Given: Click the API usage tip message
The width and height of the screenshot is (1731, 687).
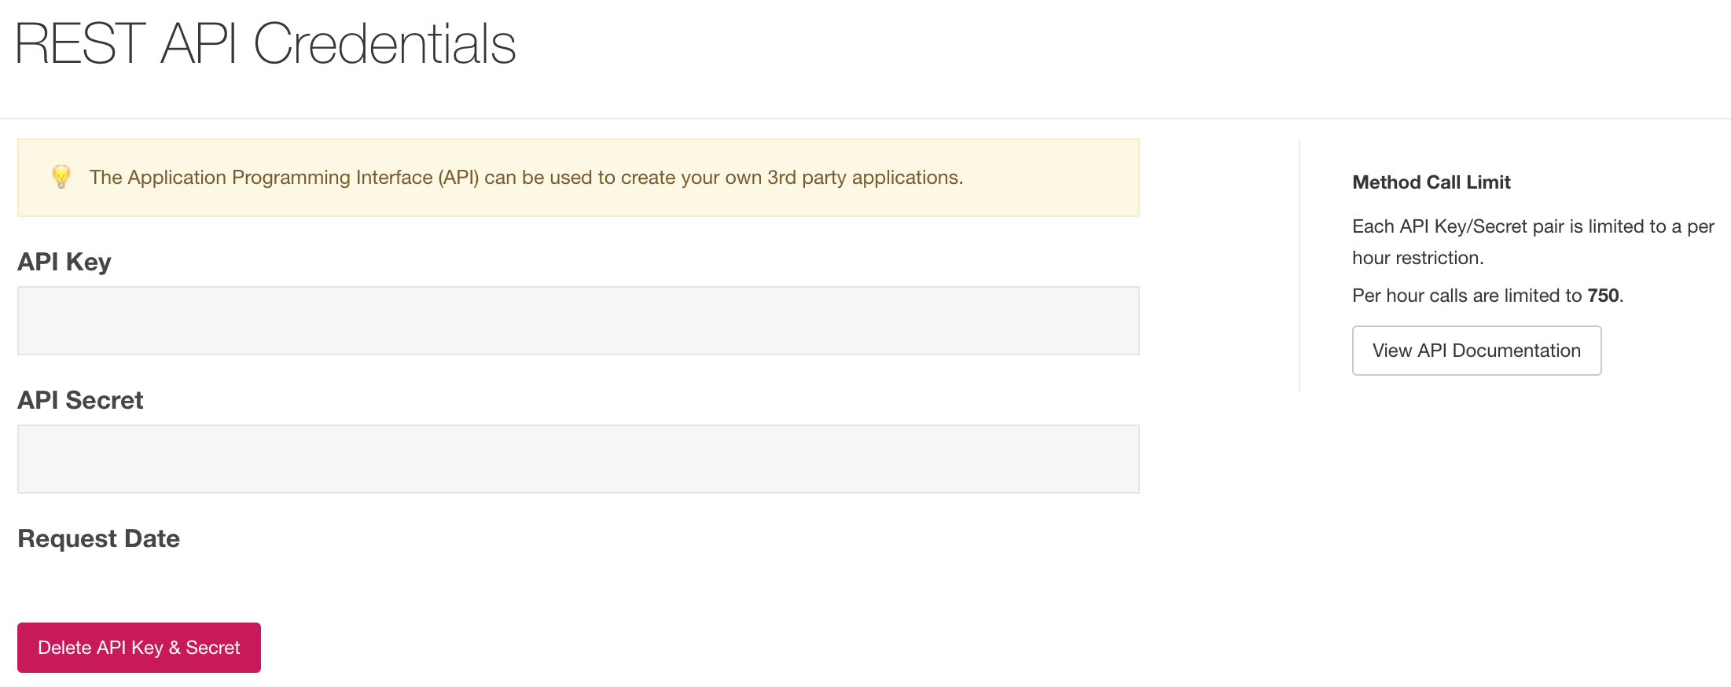Looking at the screenshot, I should pos(525,177).
